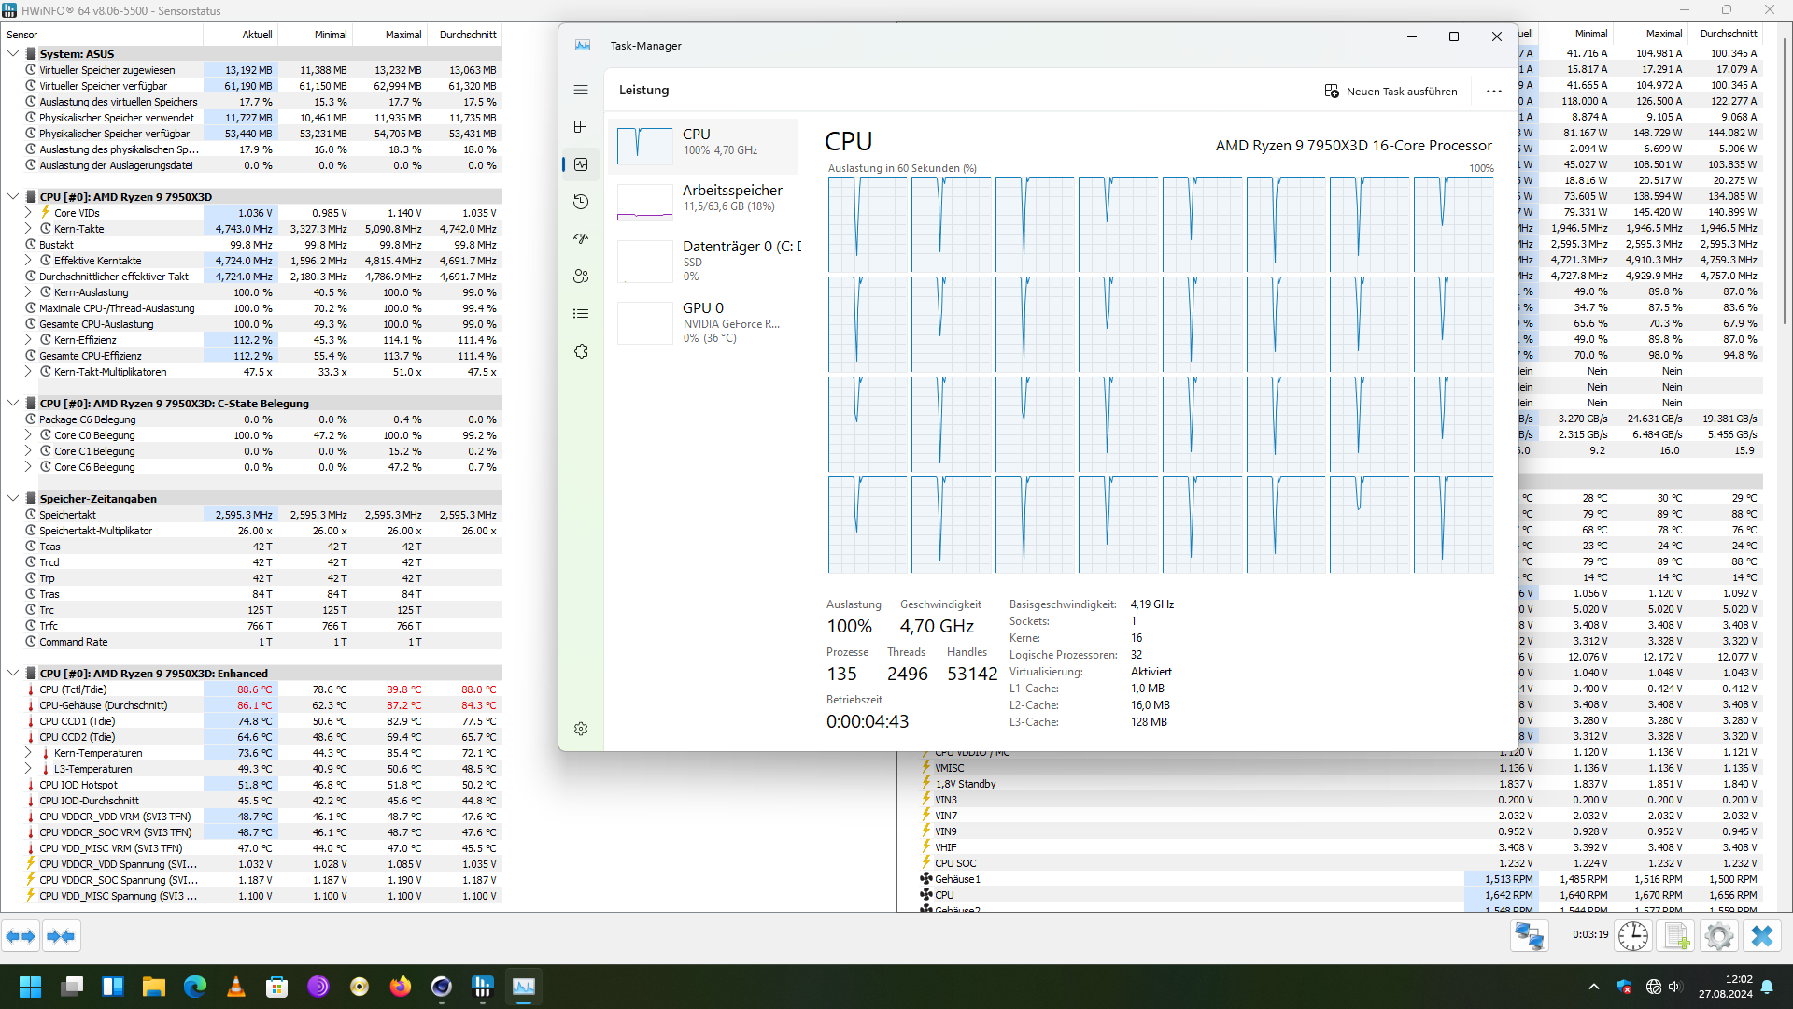Viewport: 1793px width, 1009px height.
Task: Click HWiNFO logging sheet-plus icon
Action: 1676,936
